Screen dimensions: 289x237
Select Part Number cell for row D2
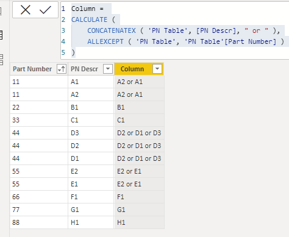pos(39,146)
